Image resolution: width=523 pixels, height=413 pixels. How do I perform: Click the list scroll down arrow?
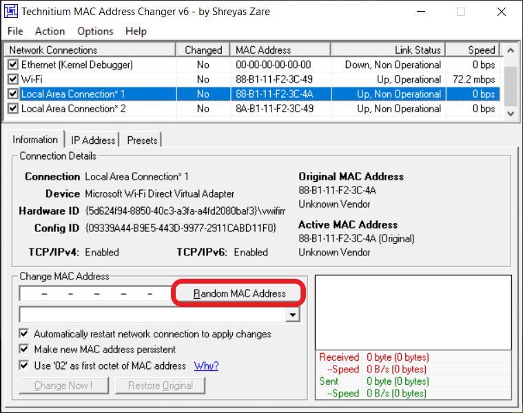pyautogui.click(x=511, y=114)
